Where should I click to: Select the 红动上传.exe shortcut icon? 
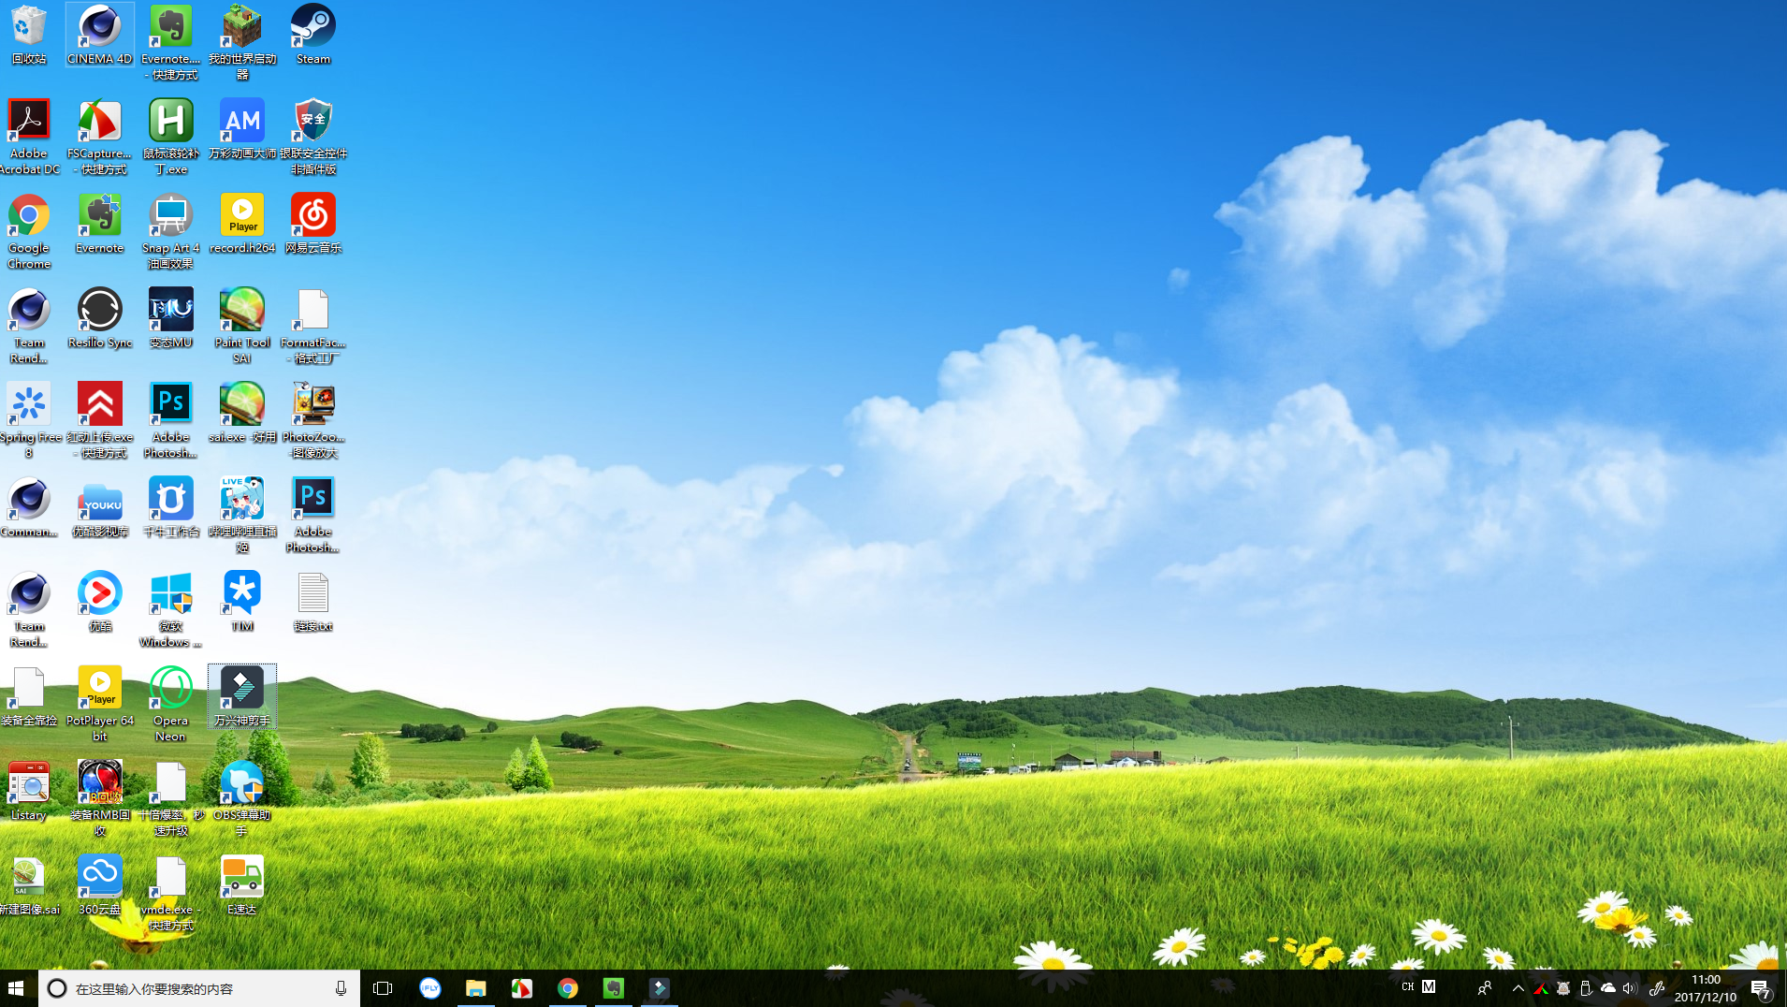(x=100, y=421)
